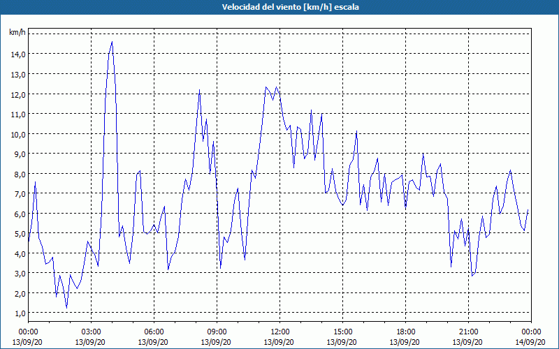Select the 8,0 y-axis value
Image resolution: width=559 pixels, height=349 pixels.
20,174
